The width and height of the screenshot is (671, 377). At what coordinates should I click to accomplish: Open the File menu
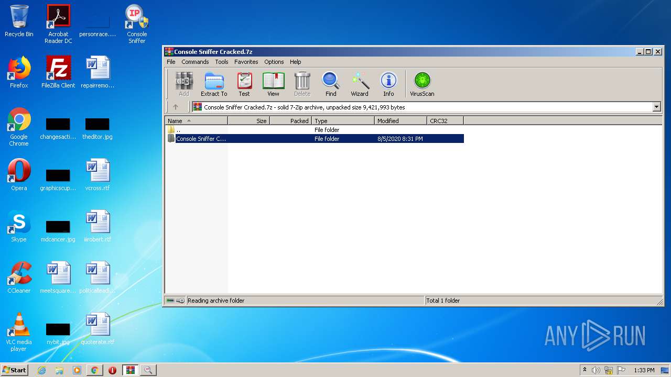tap(171, 62)
